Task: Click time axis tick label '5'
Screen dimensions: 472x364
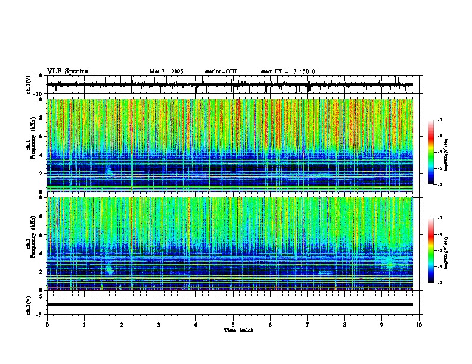Action: pos(233,325)
